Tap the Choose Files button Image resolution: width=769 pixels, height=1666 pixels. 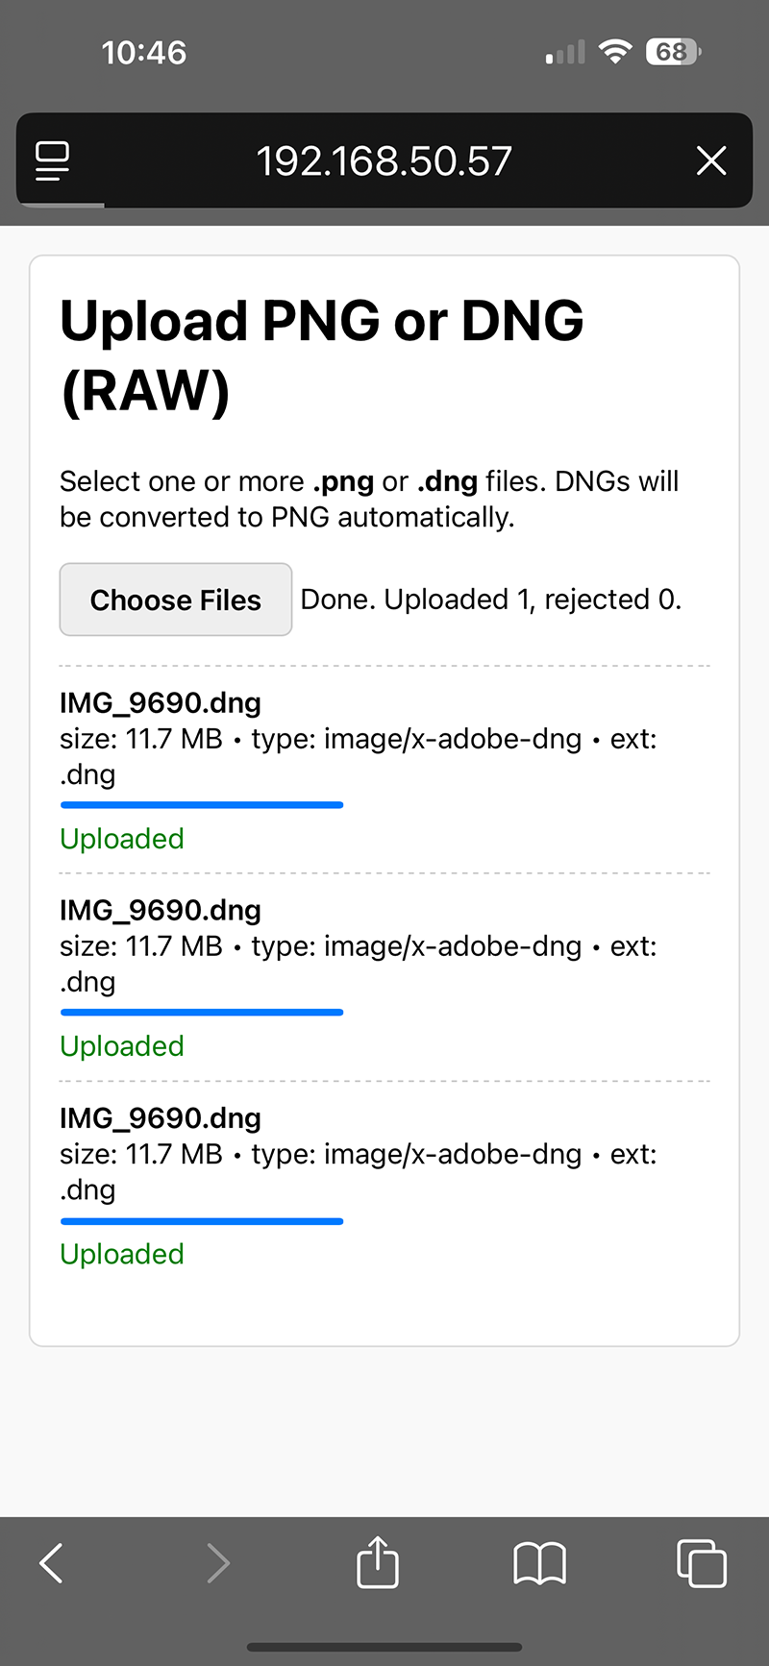tap(175, 599)
